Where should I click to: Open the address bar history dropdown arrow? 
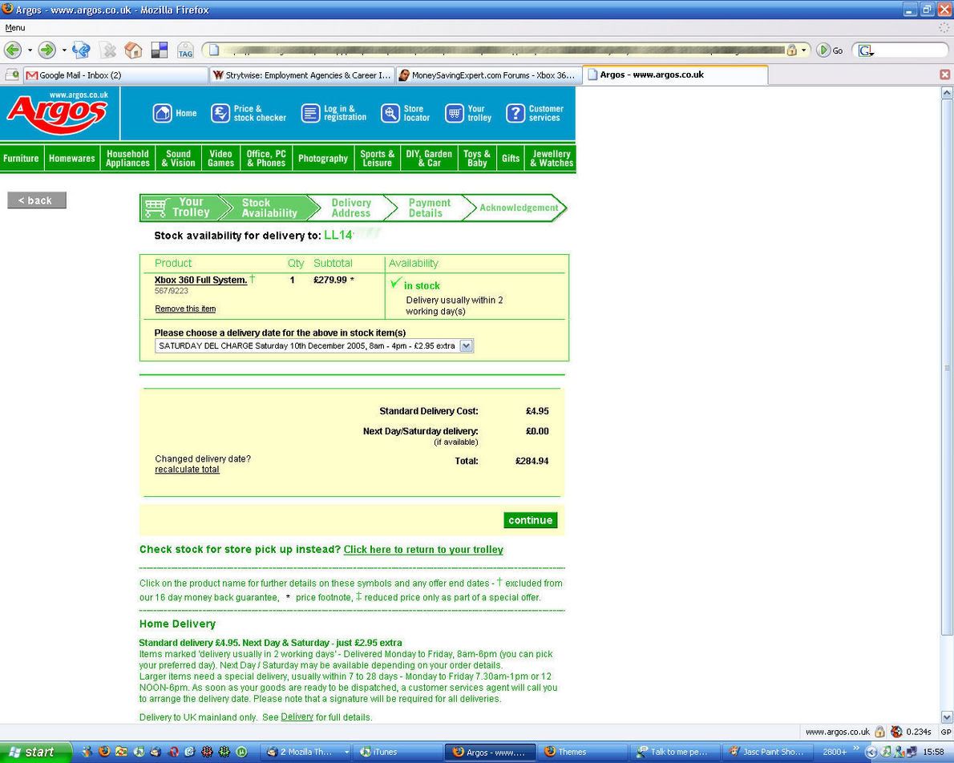pos(803,50)
